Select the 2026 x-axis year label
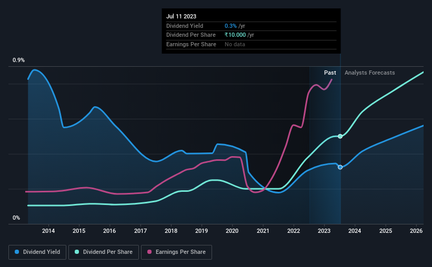Viewport: 432px width, 267px height. [416, 231]
